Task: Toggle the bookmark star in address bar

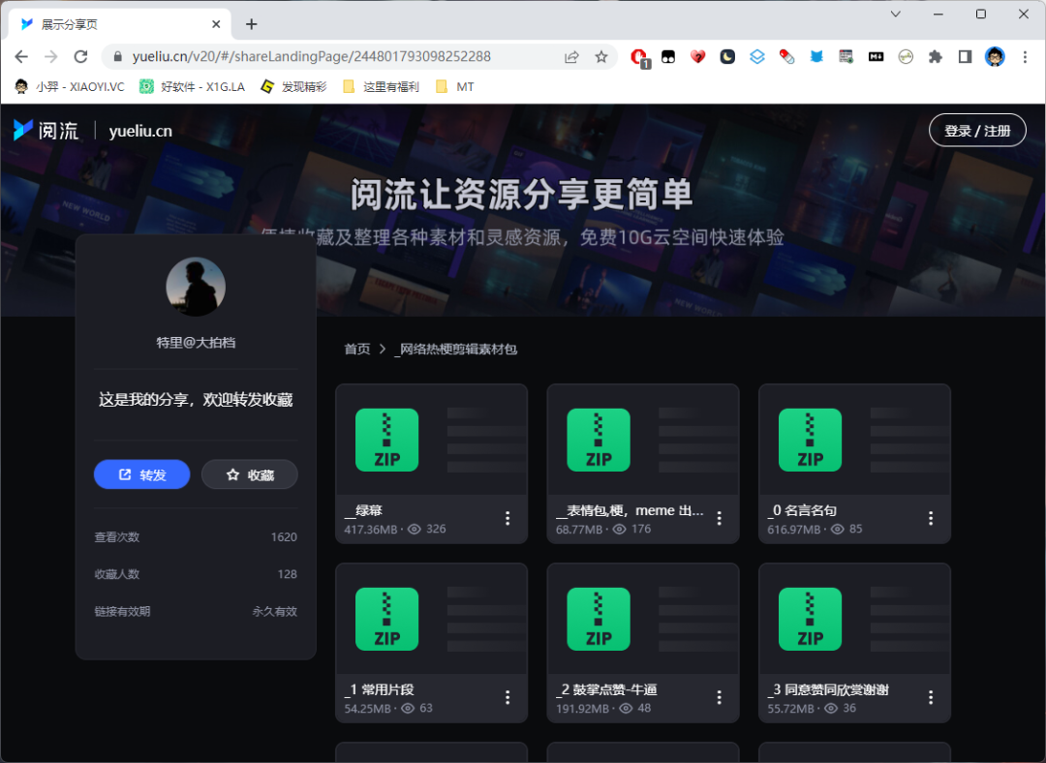Action: point(601,56)
